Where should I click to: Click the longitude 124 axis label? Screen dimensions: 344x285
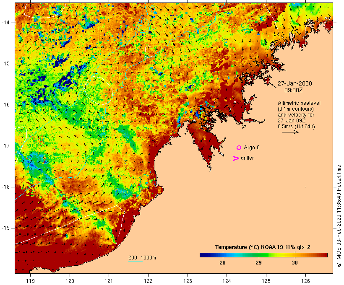tap(227, 281)
